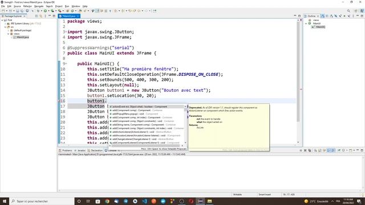The width and height of the screenshot is (365, 205).
Task: Click Remove All Terminated Launches in console
Action: 310,150
